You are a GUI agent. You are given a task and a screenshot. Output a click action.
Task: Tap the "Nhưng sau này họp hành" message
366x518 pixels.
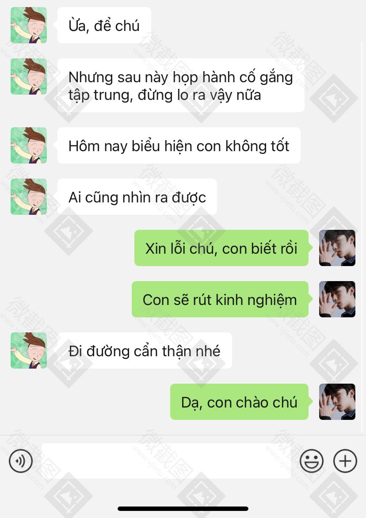click(181, 85)
